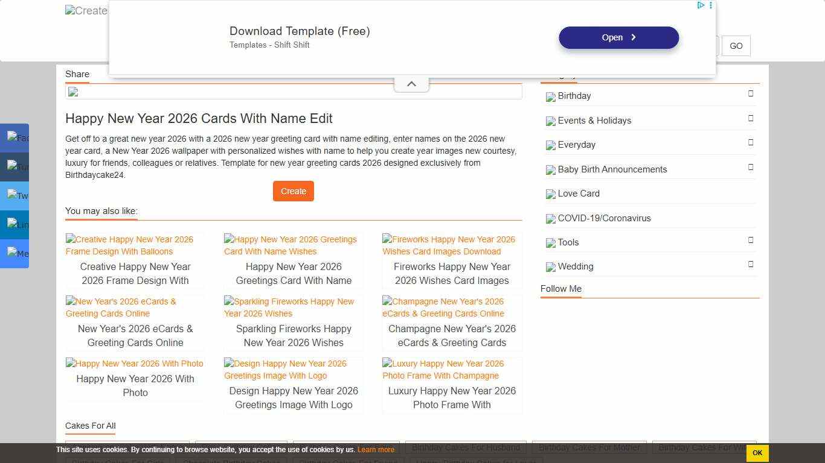825x463 pixels.
Task: Open the Everyday category
Action: (576, 145)
